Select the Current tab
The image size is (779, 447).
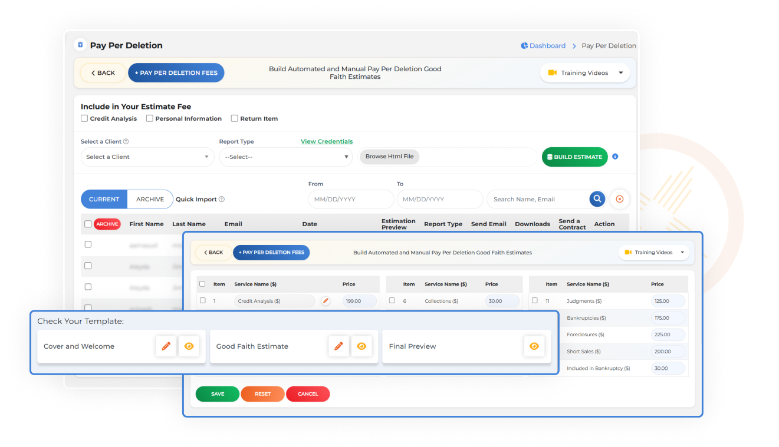point(104,199)
